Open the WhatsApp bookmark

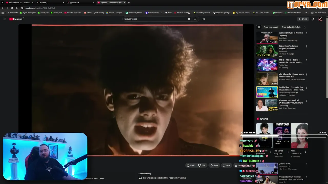point(278,13)
